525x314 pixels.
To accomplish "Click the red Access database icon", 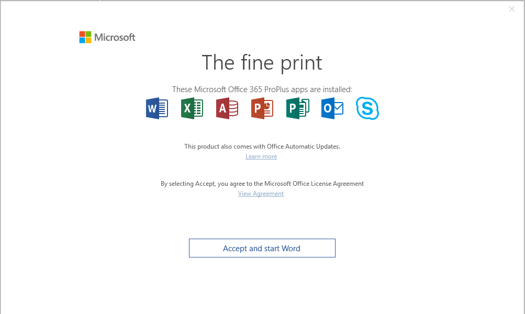I will coord(227,109).
